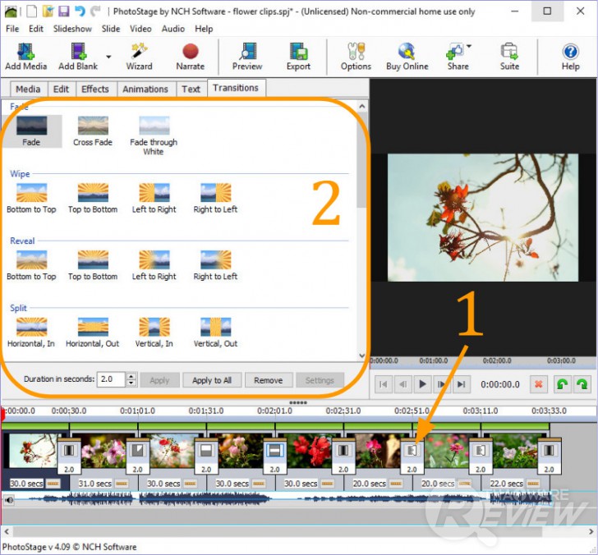Expand the Share dropdown arrow
The image size is (598, 555).
coord(469,46)
